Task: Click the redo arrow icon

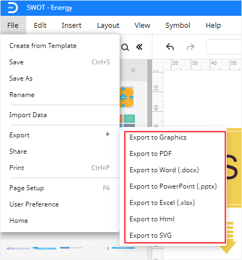Action: click(x=191, y=47)
